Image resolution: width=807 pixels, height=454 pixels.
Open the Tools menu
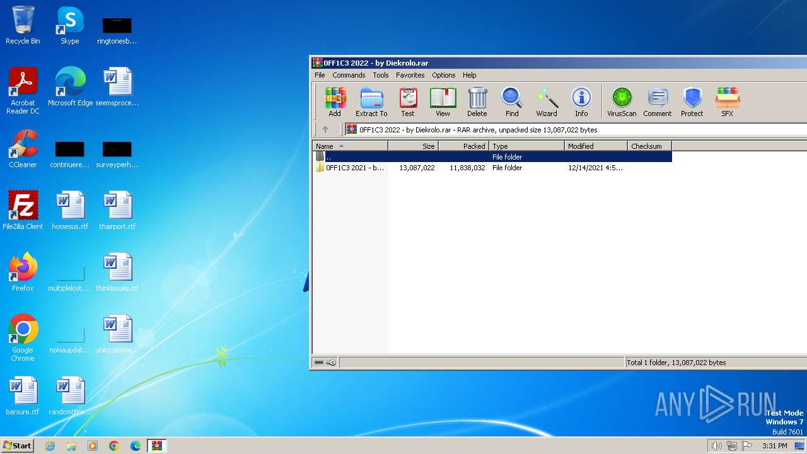pyautogui.click(x=381, y=75)
